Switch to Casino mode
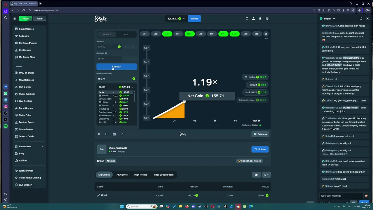Viewport: 373px width, 210px height. [x=25, y=19]
